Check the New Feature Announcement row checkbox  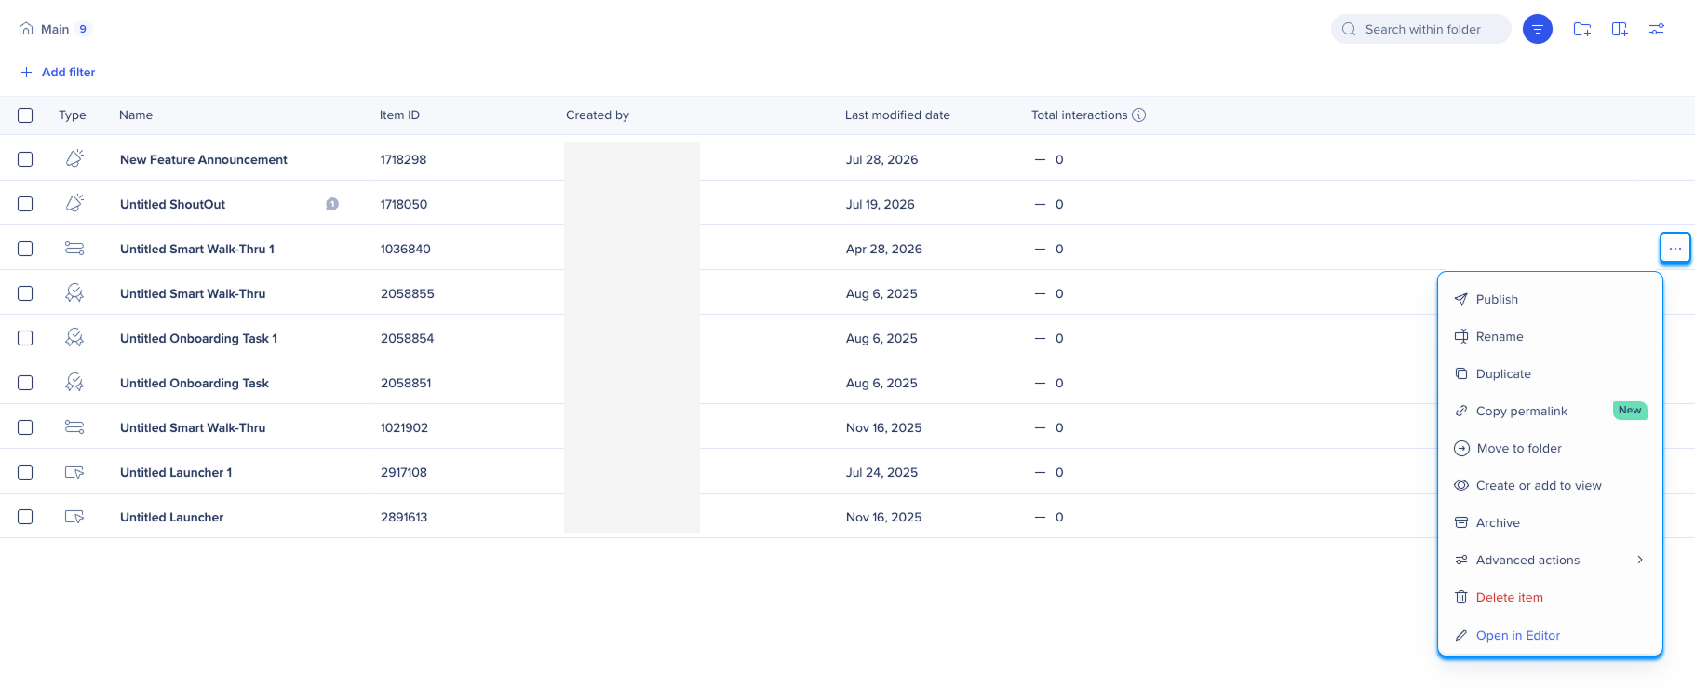tap(25, 159)
